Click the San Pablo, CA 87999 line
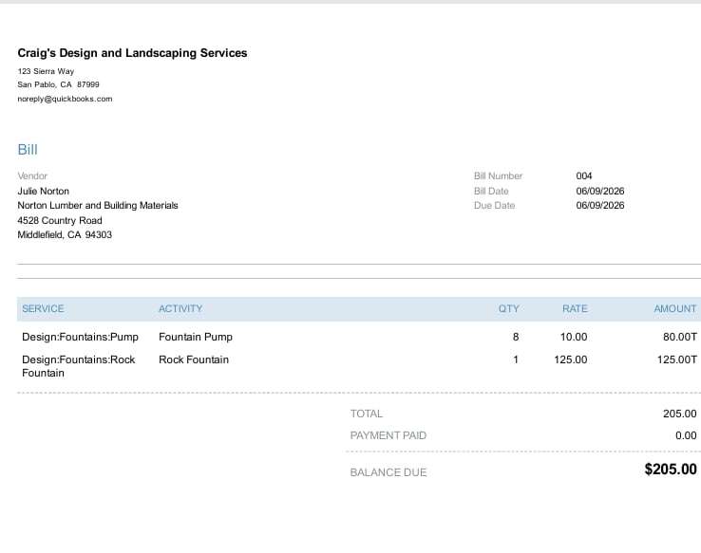This screenshot has width=701, height=553. [x=59, y=84]
